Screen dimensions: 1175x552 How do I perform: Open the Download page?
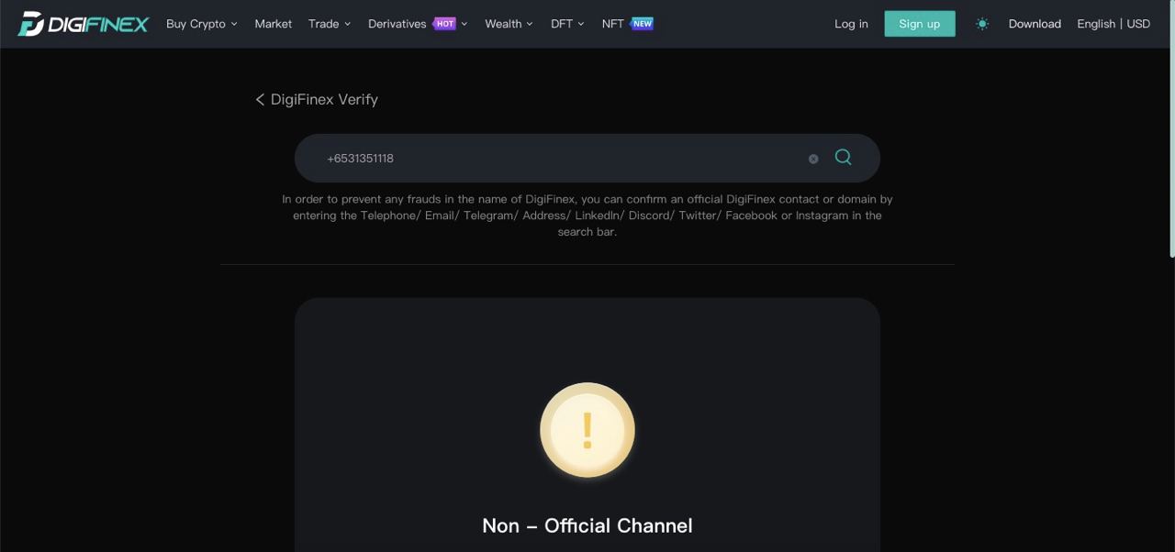click(x=1035, y=24)
